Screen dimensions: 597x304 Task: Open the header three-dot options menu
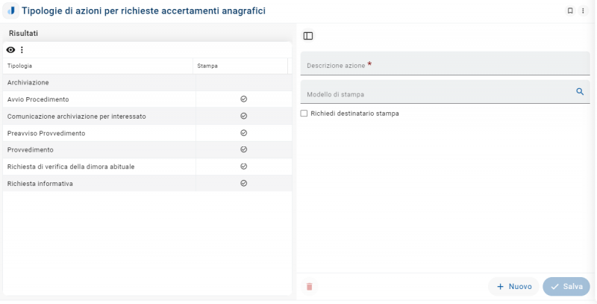click(583, 11)
